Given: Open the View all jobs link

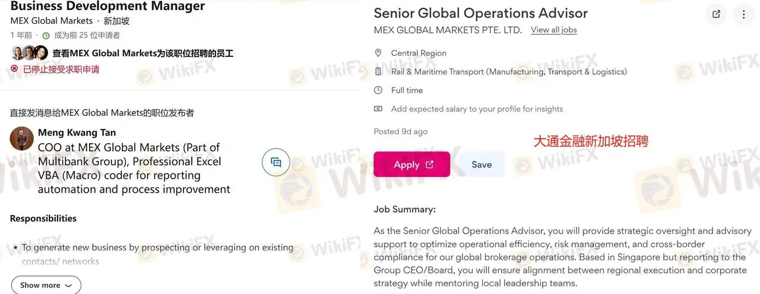Looking at the screenshot, I should [x=553, y=30].
